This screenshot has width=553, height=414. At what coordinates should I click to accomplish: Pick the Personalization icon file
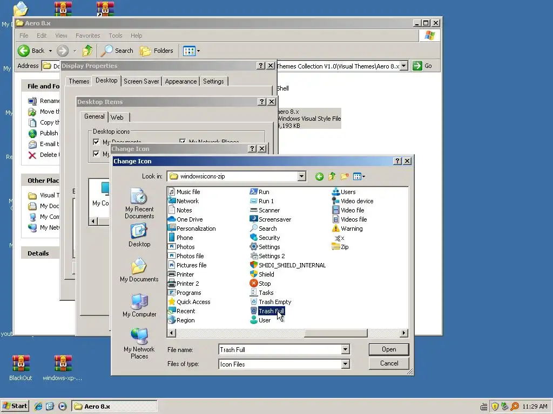[192, 229]
